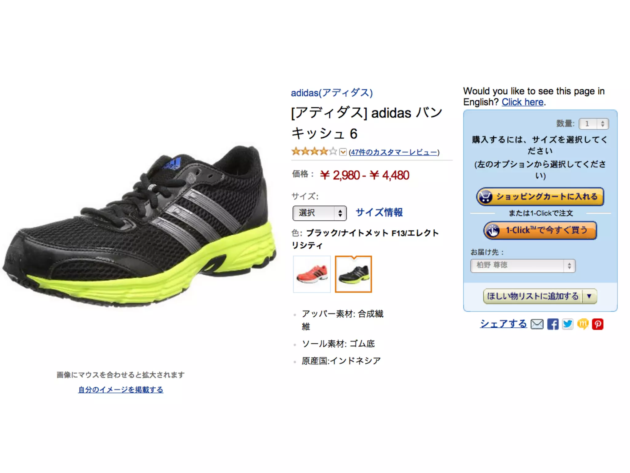This screenshot has height=473, width=630.
Task: Click the English 'Click here' link
Action: pyautogui.click(x=523, y=102)
